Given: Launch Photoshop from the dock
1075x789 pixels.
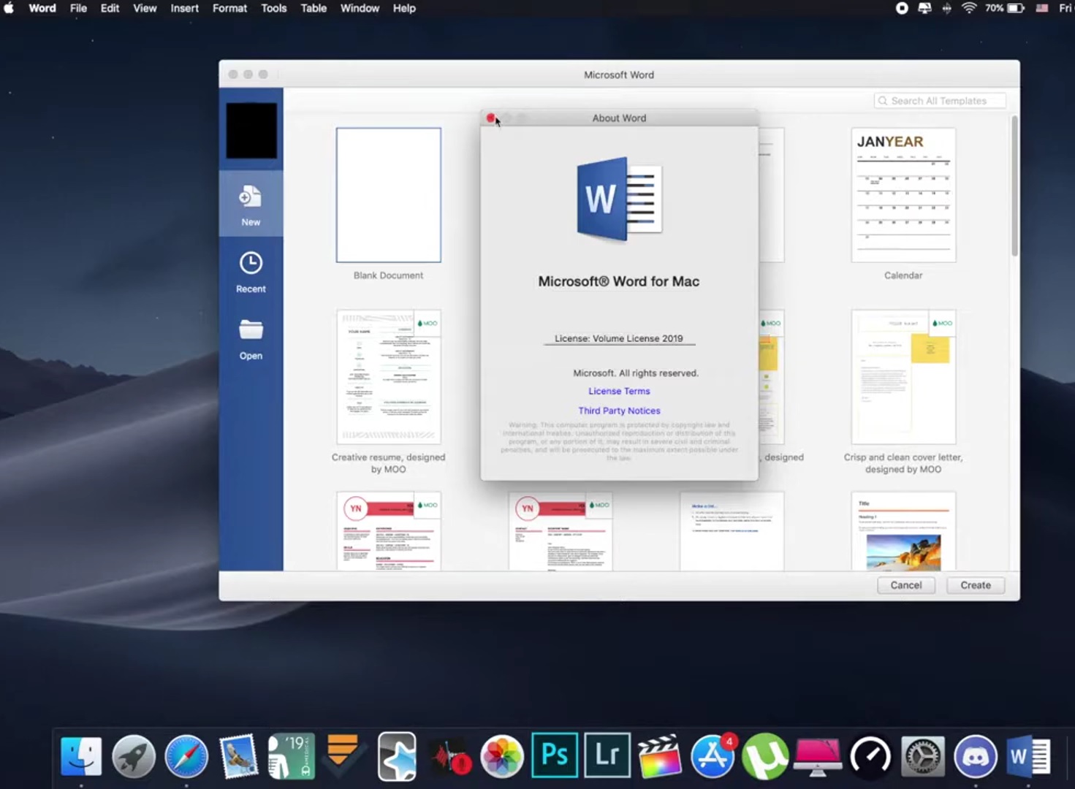Looking at the screenshot, I should pyautogui.click(x=555, y=755).
